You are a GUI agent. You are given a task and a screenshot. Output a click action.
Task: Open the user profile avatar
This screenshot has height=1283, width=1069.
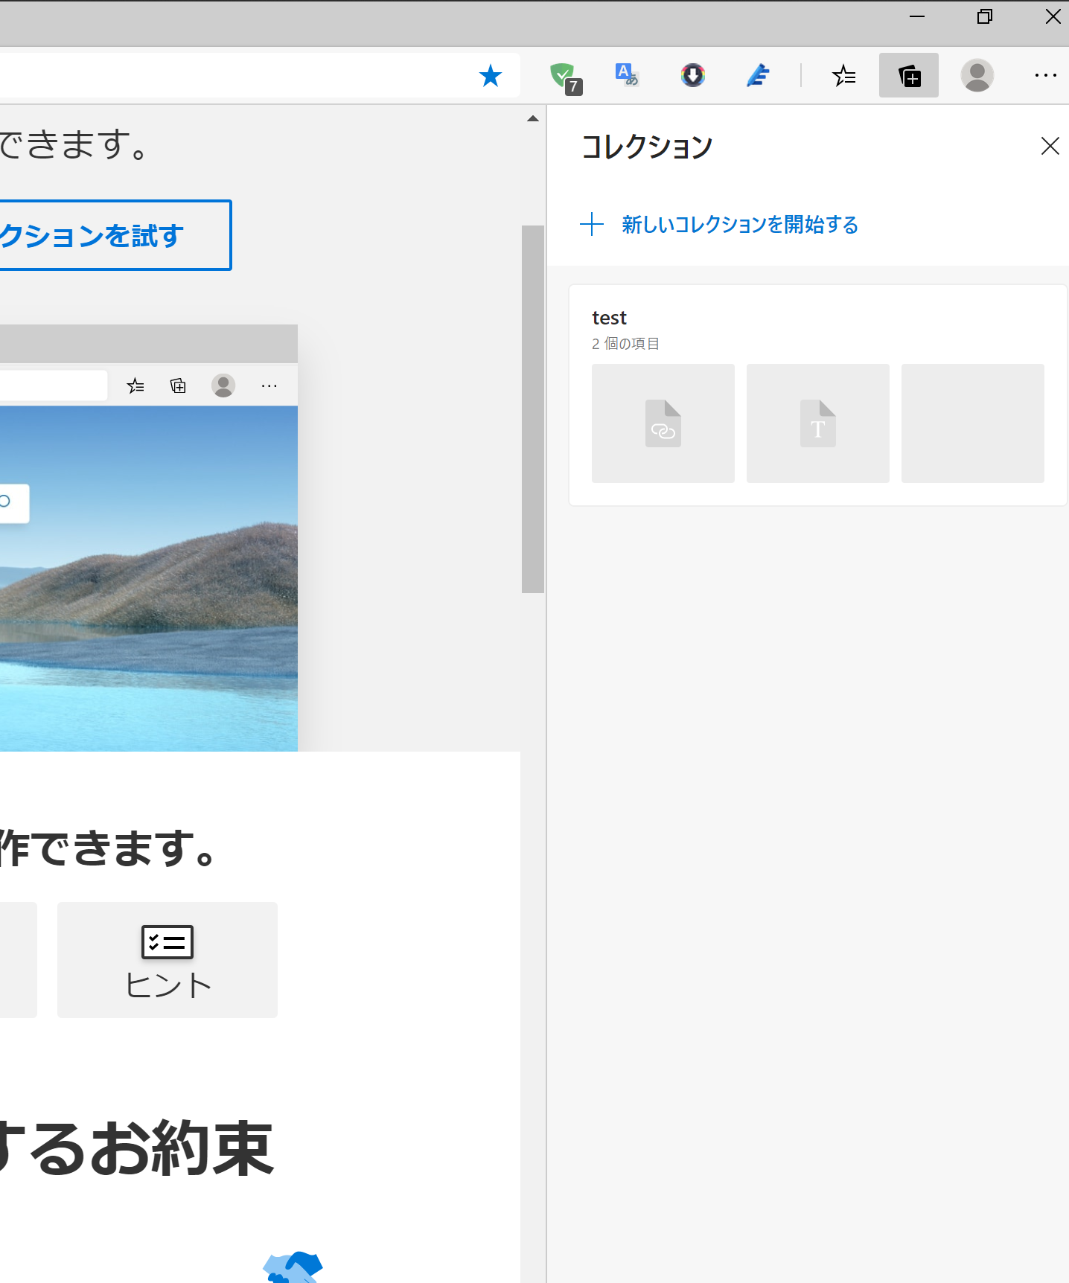(977, 75)
